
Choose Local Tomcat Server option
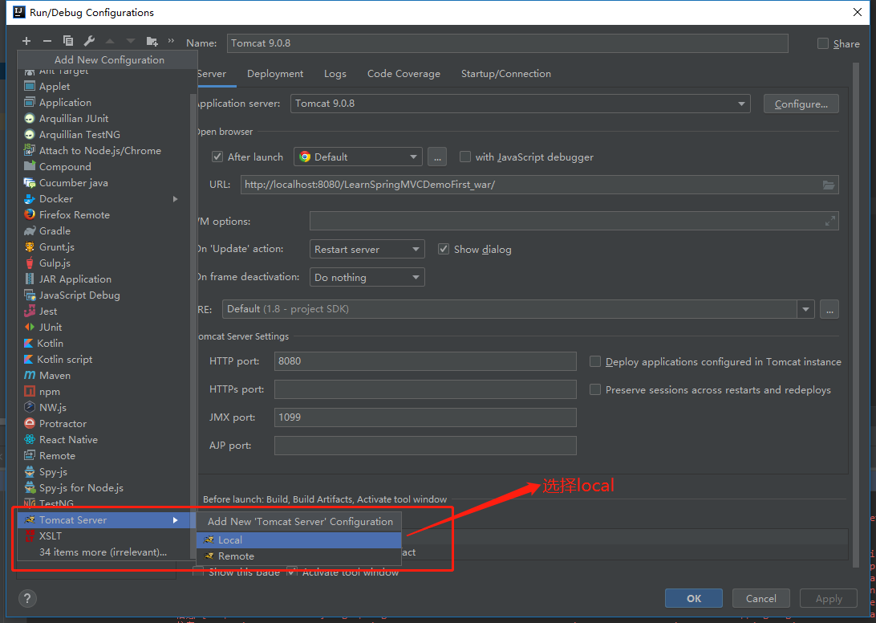[x=299, y=540]
